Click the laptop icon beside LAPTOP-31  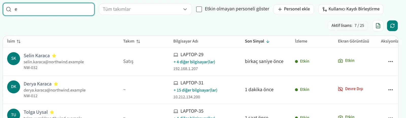point(176,83)
